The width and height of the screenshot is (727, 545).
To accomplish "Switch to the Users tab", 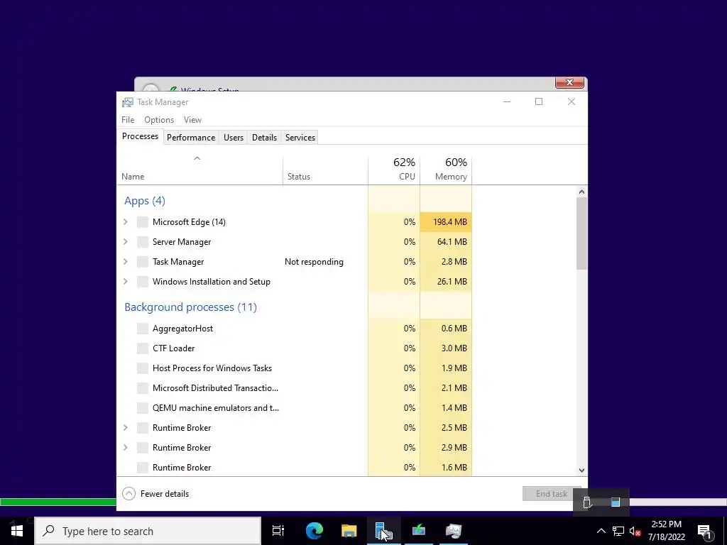I will (233, 138).
